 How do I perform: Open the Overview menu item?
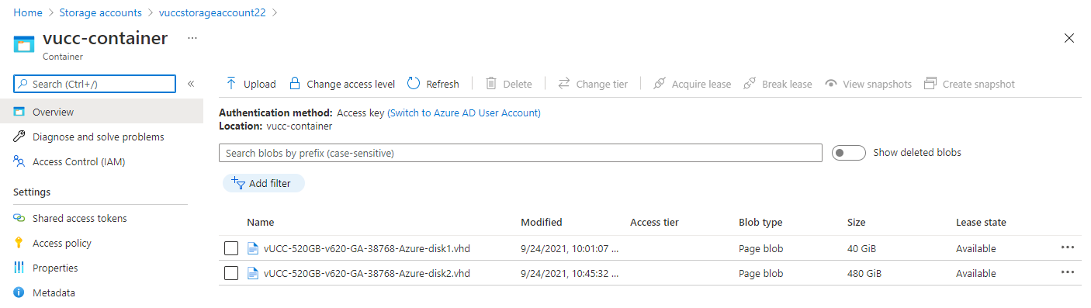(x=102, y=112)
